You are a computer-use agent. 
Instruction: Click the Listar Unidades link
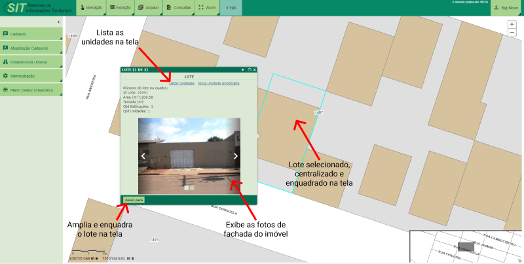click(181, 84)
